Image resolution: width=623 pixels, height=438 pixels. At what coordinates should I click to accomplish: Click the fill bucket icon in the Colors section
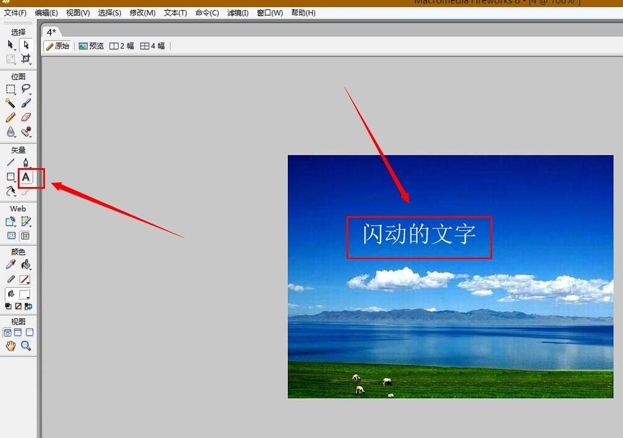11,295
